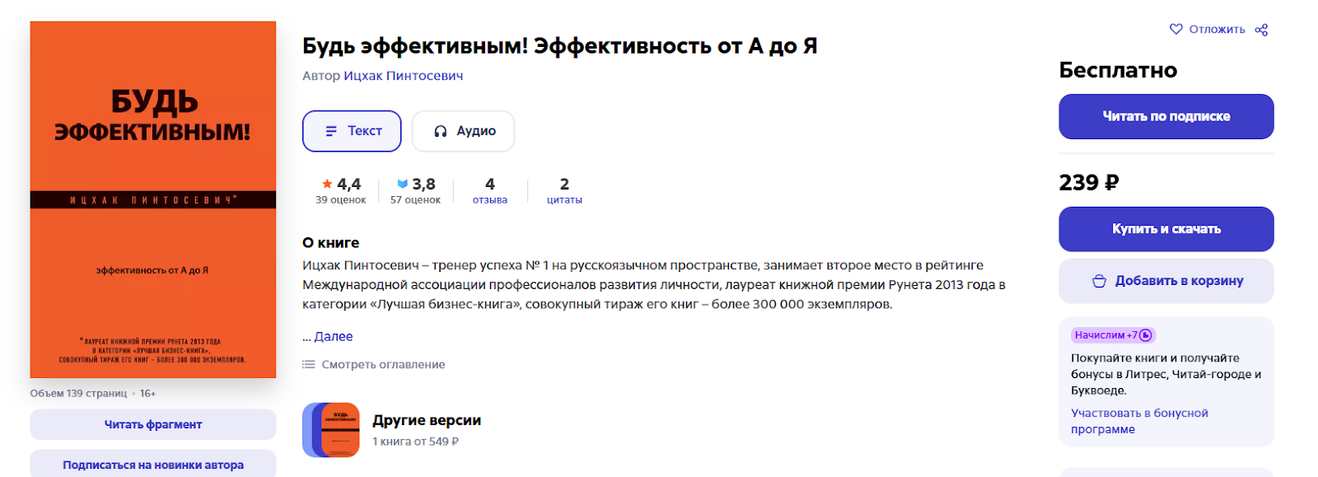Open the 4 отзыва reviews link
Viewport: 1318px width, 477px height.
pos(490,190)
